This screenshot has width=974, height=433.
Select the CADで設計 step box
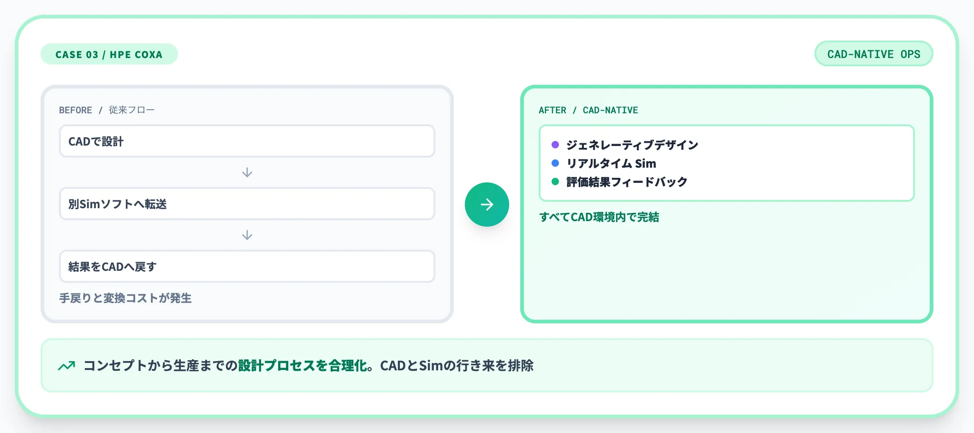coord(247,141)
